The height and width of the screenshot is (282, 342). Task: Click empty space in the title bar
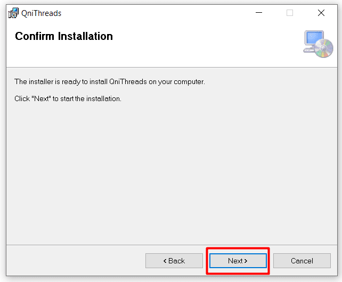[160, 13]
